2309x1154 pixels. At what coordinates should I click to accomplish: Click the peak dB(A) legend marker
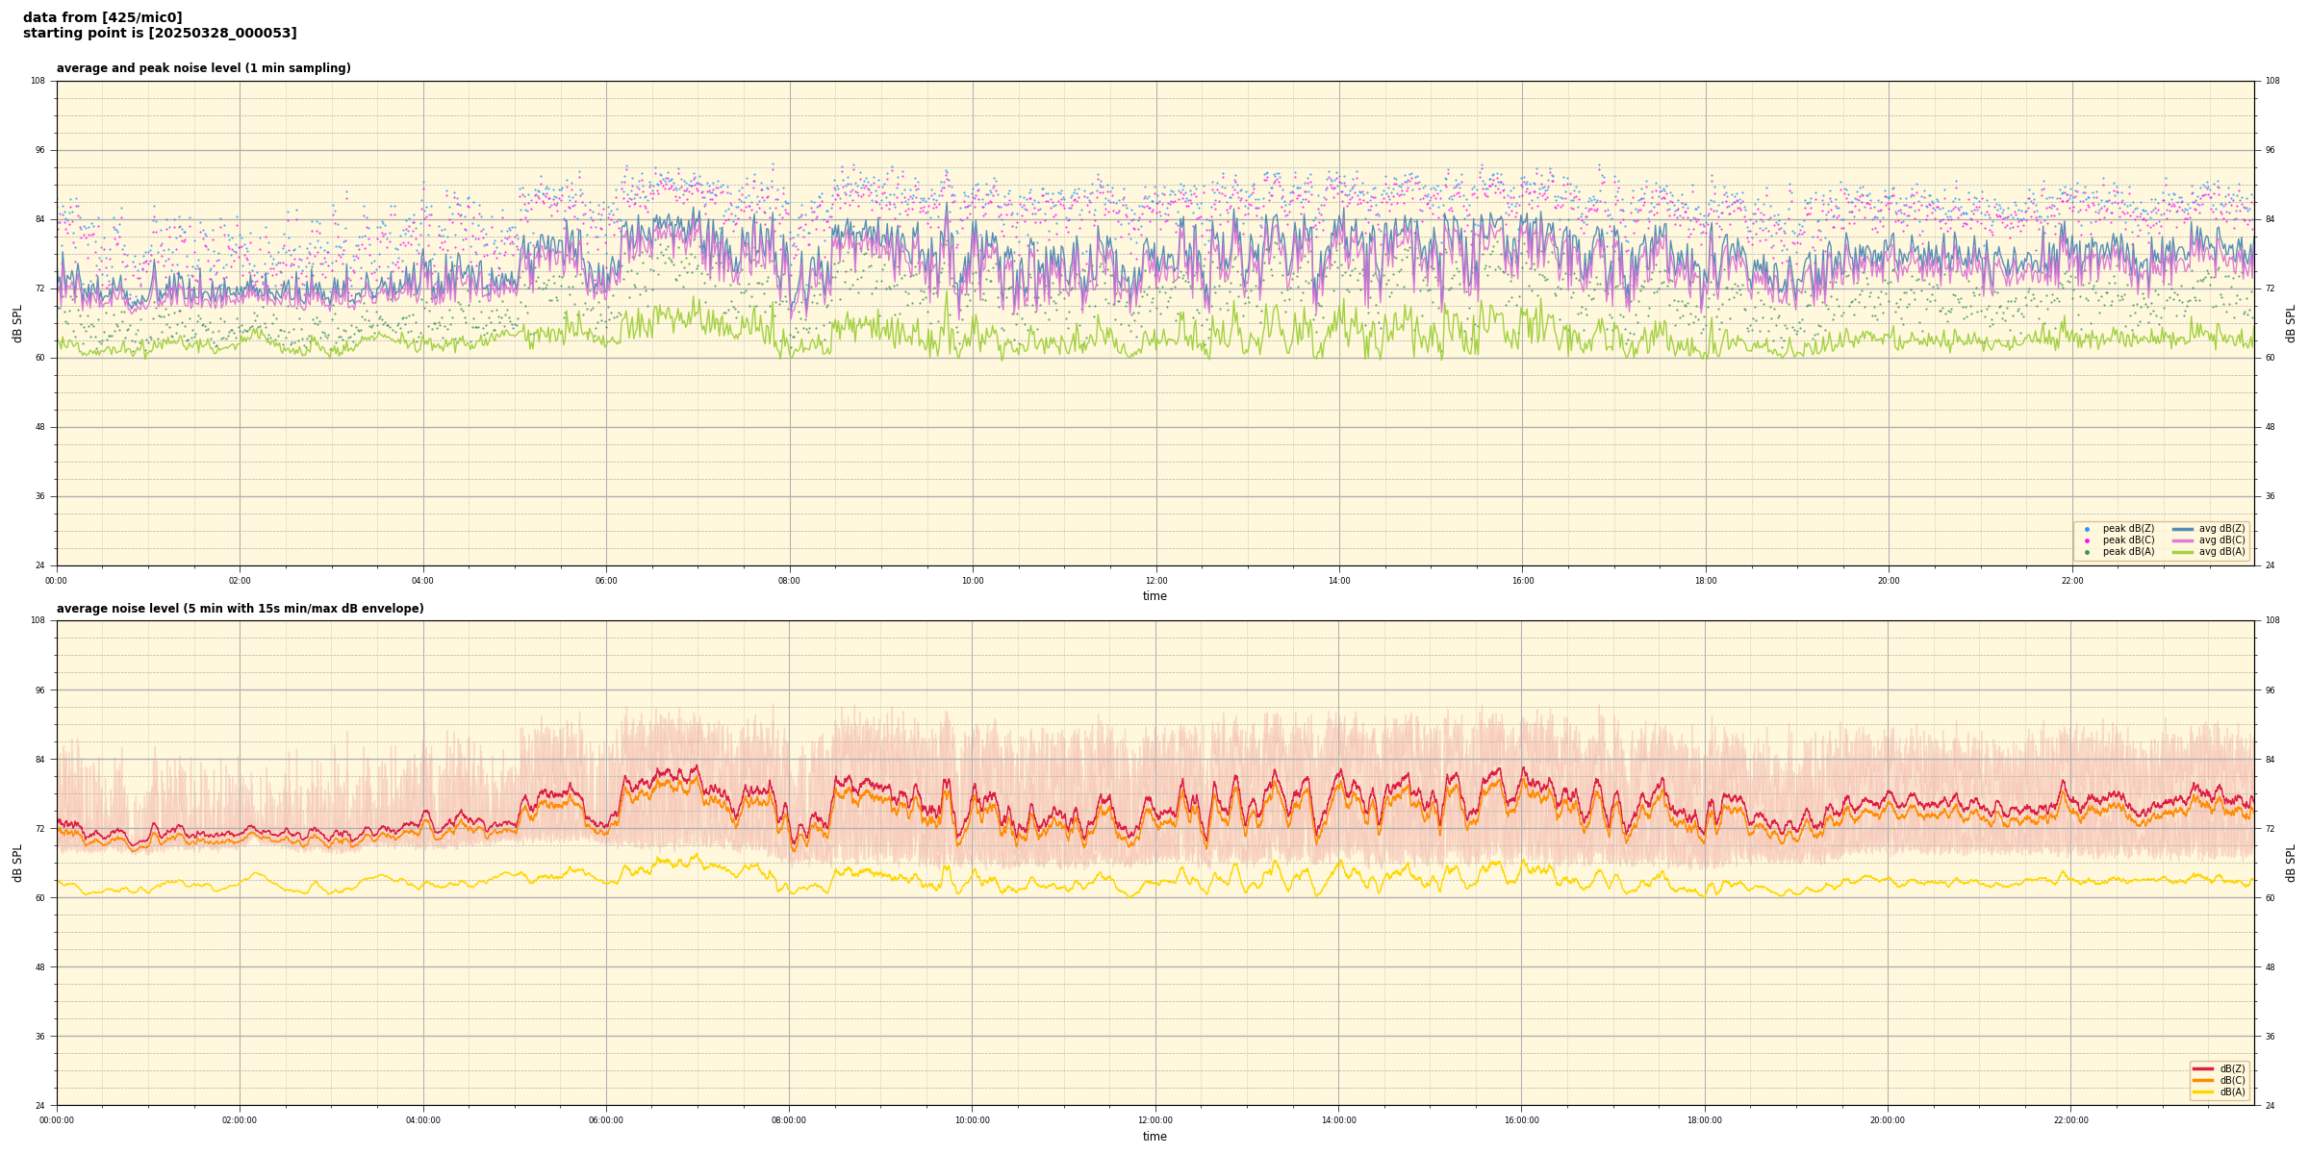pos(2087,552)
